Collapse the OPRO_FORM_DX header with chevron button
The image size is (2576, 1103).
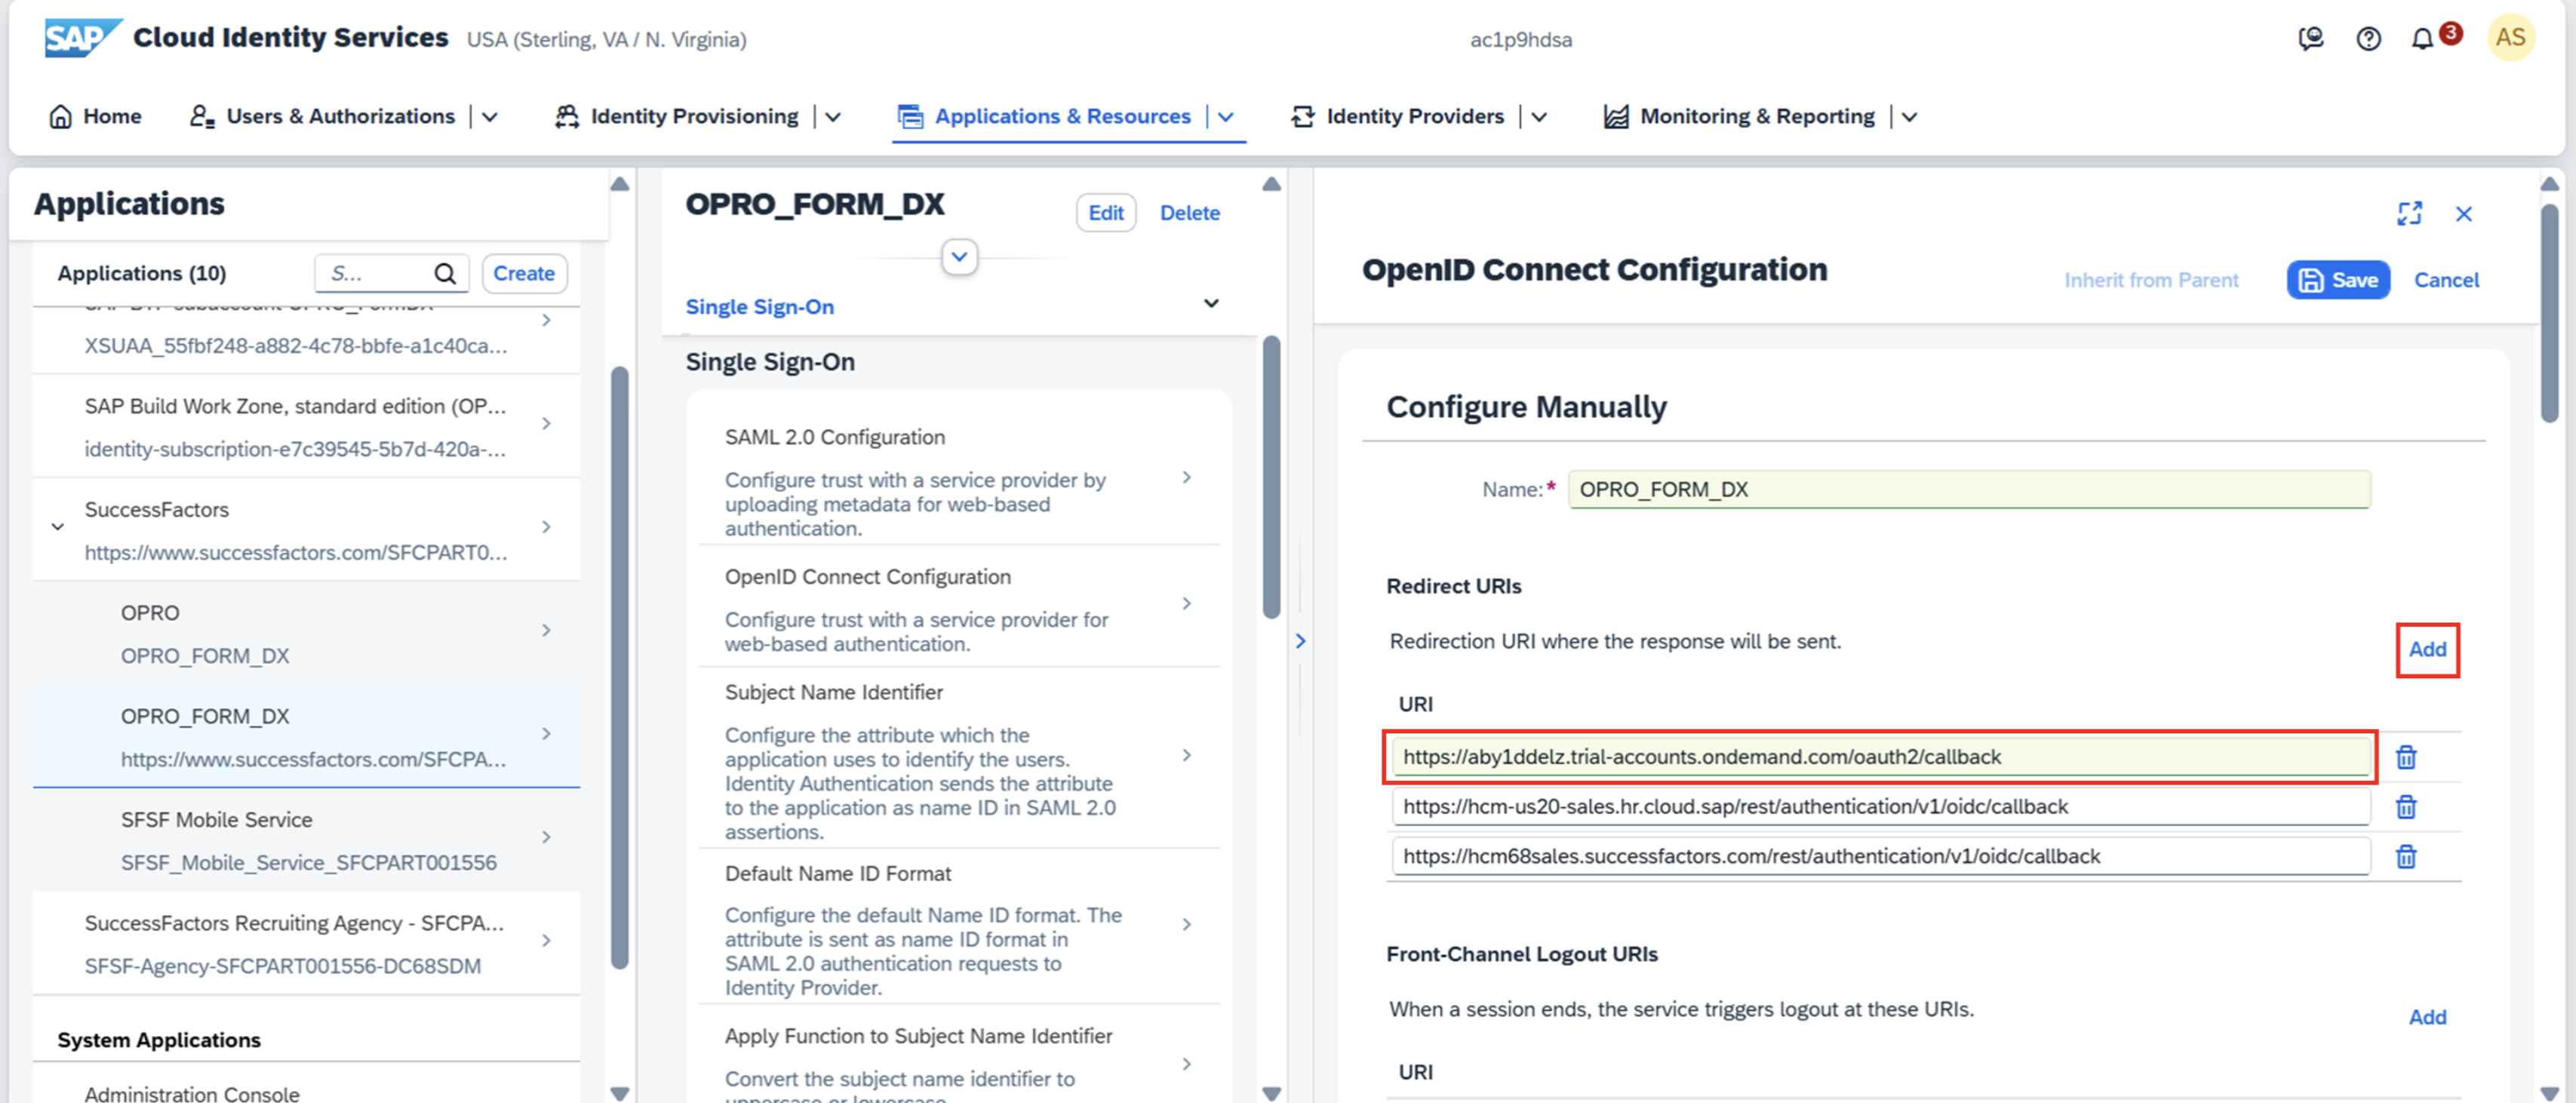click(x=959, y=257)
